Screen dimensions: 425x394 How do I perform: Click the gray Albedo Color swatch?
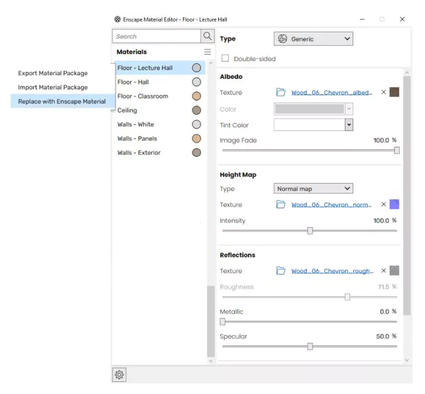310,109
